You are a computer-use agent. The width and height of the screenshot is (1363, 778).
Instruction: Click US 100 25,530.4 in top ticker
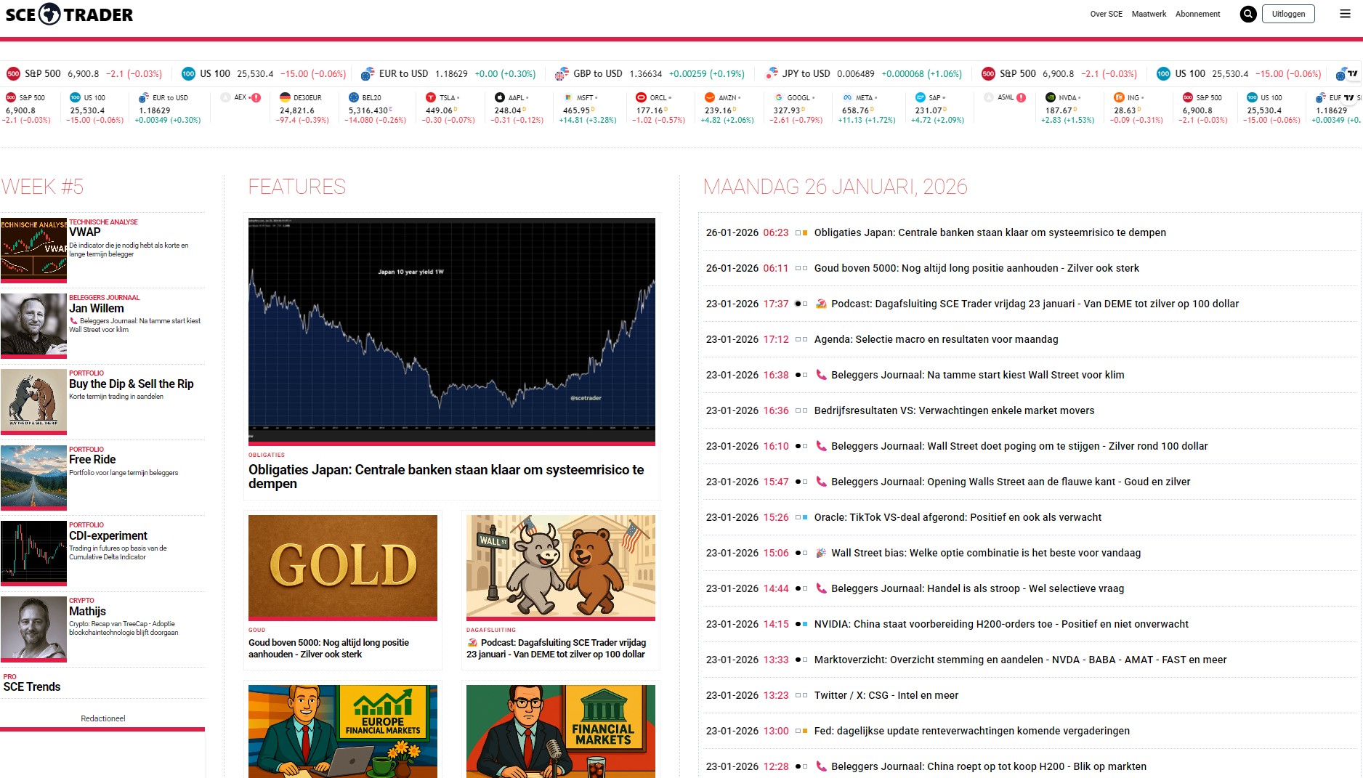[x=264, y=73]
